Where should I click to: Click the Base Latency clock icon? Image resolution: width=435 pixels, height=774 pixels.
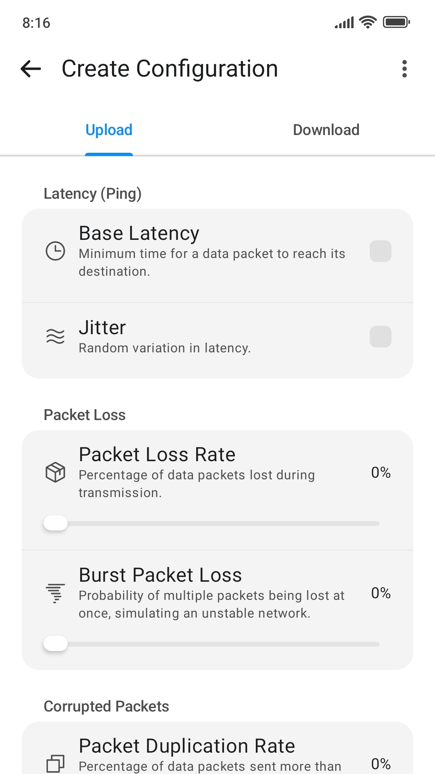click(55, 251)
